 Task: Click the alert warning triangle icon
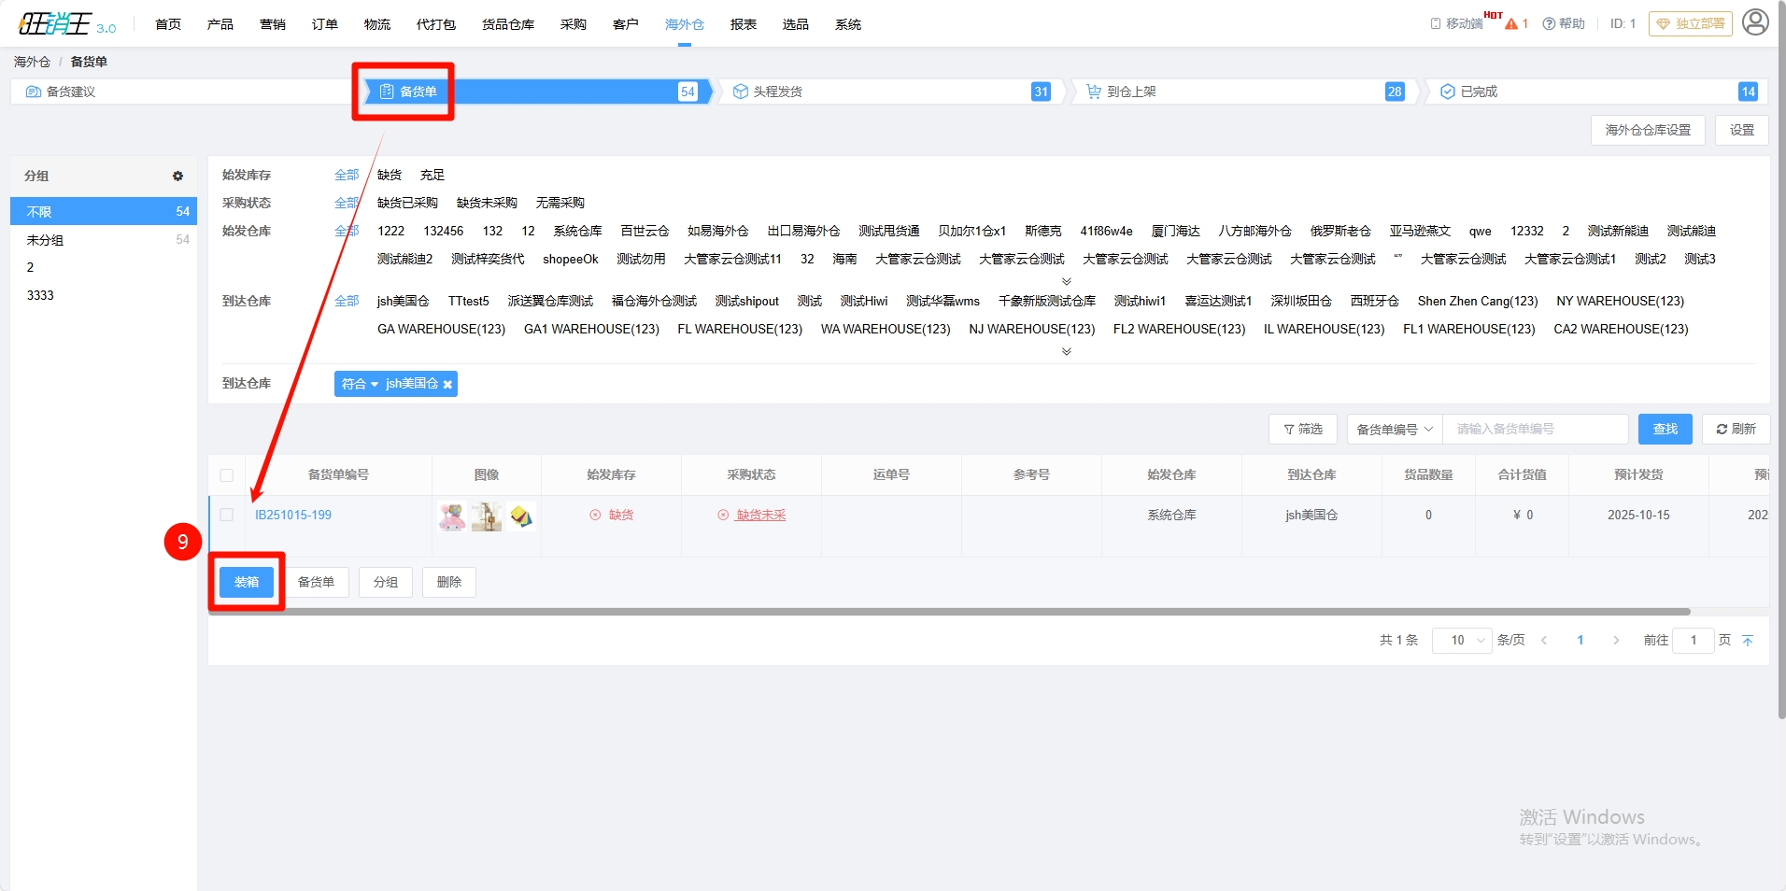click(1511, 23)
